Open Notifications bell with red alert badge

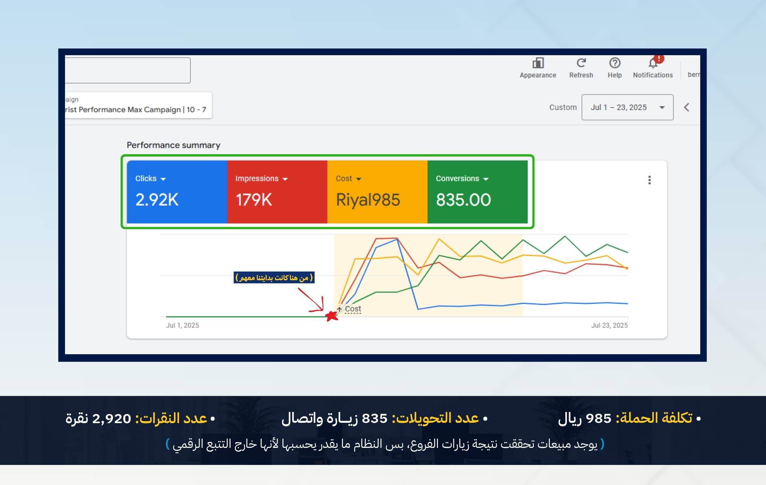(653, 63)
